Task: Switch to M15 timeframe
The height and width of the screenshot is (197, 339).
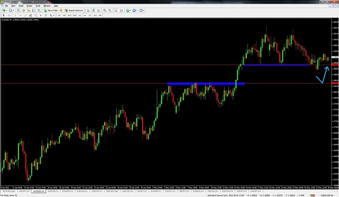Action: point(69,15)
